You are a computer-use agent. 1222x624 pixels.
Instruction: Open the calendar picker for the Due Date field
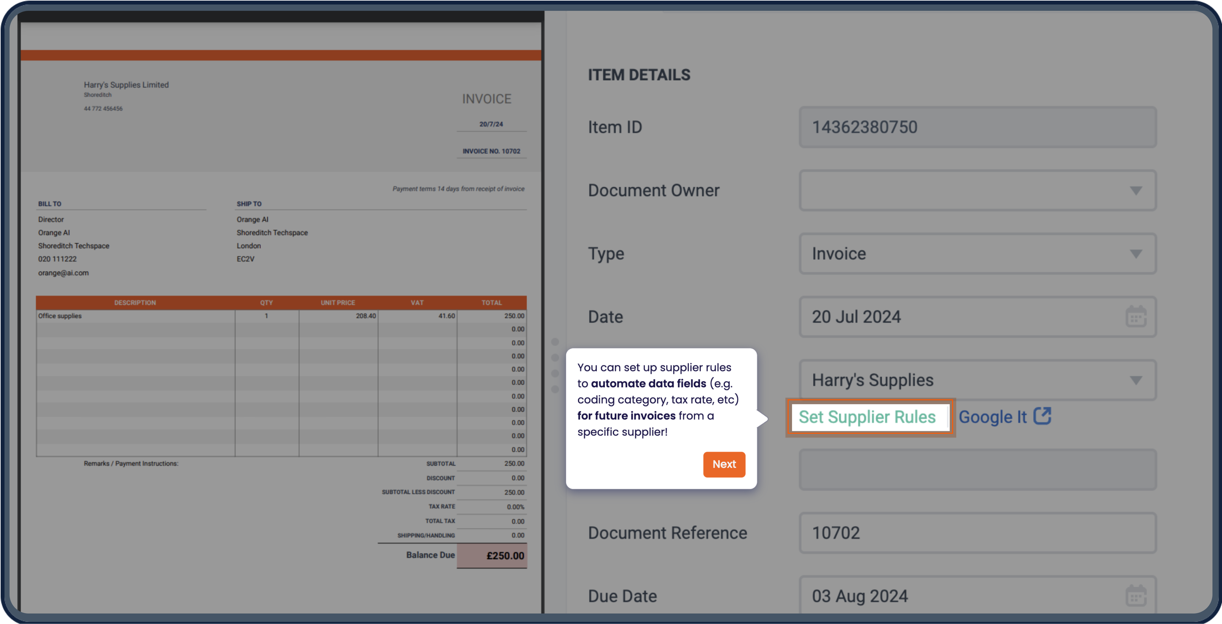click(x=1137, y=596)
